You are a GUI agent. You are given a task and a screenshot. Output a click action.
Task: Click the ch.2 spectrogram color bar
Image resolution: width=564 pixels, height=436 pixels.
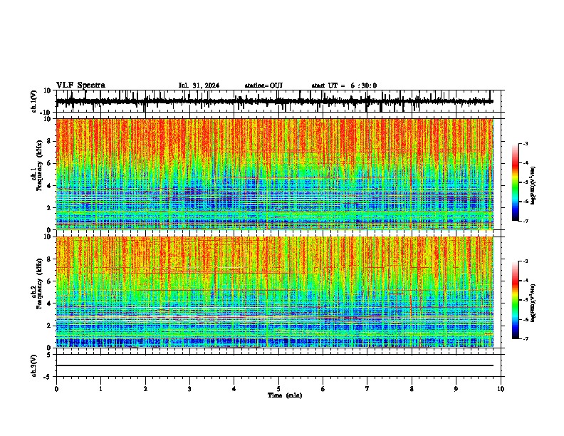516,300
